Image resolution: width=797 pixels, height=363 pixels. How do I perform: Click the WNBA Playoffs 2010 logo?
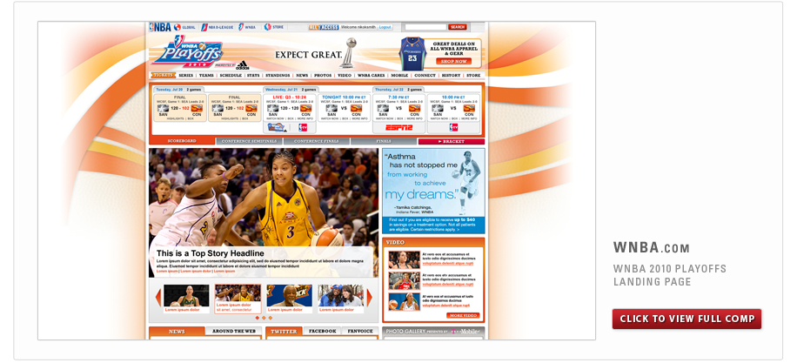pos(189,53)
